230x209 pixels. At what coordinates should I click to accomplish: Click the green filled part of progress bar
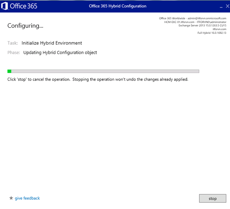coord(9,71)
